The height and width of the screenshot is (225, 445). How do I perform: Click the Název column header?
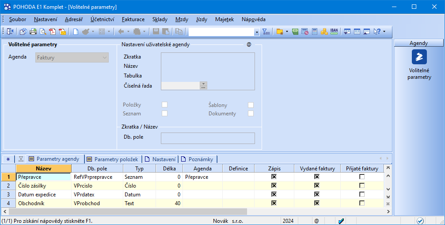[43, 168]
